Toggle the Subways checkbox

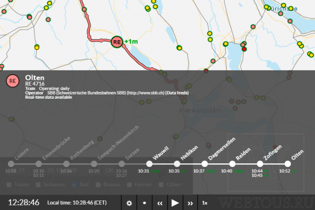38,184
